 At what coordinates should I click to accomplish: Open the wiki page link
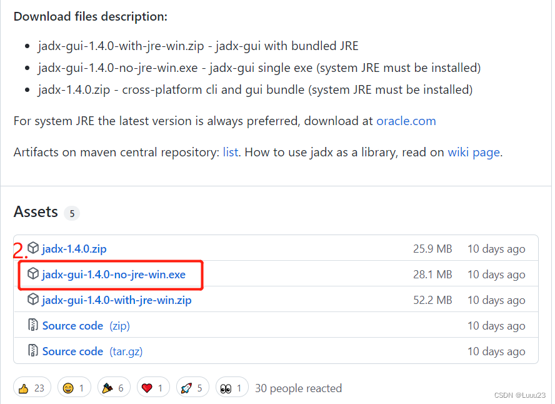click(473, 152)
